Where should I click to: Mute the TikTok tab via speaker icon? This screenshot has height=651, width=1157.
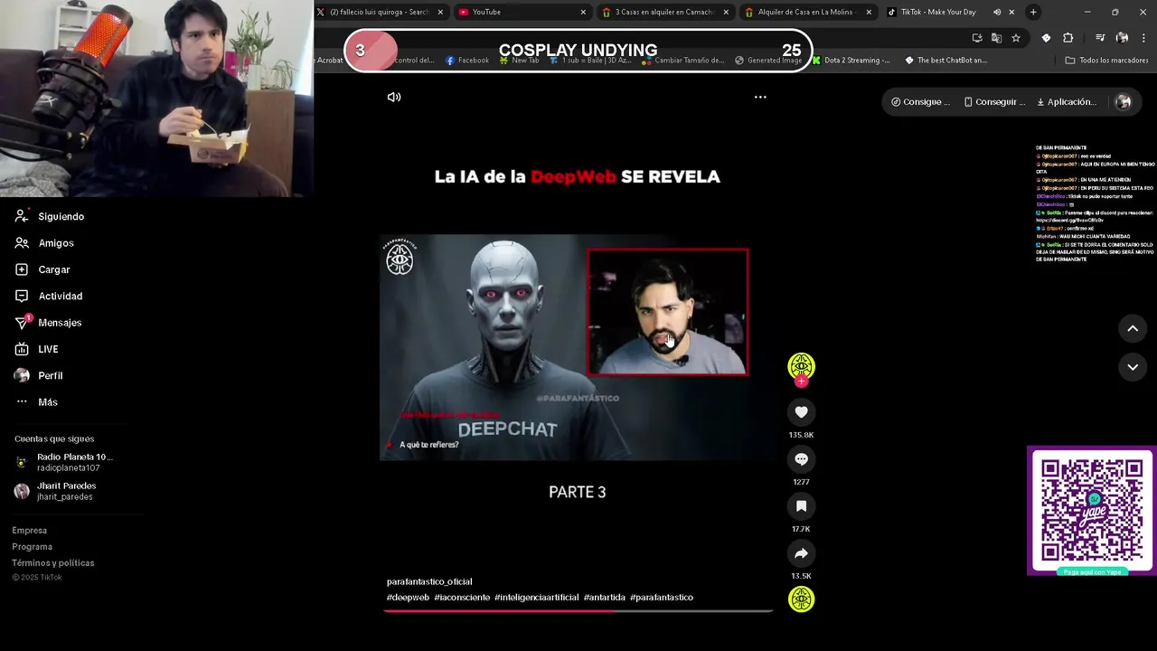[x=997, y=12]
